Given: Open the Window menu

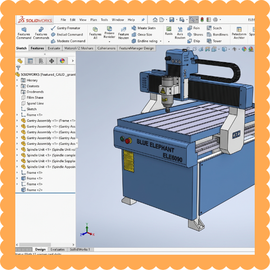Looking at the screenshot, I should [118, 20].
